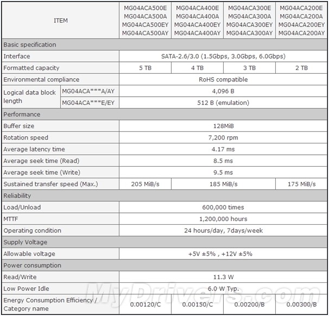
Task: Select the Average latency time label
Action: 34,149
